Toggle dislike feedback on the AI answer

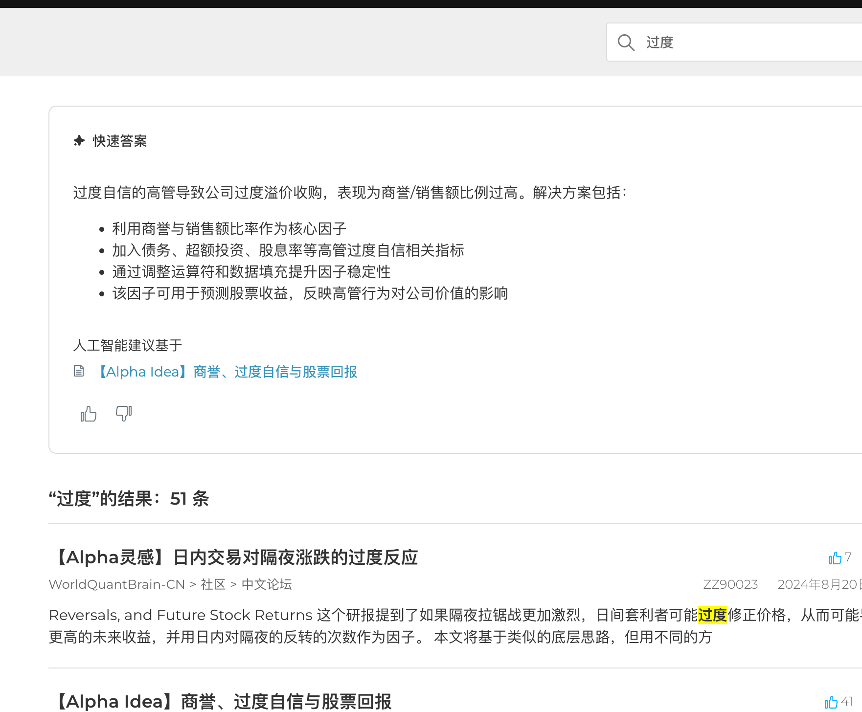click(124, 413)
